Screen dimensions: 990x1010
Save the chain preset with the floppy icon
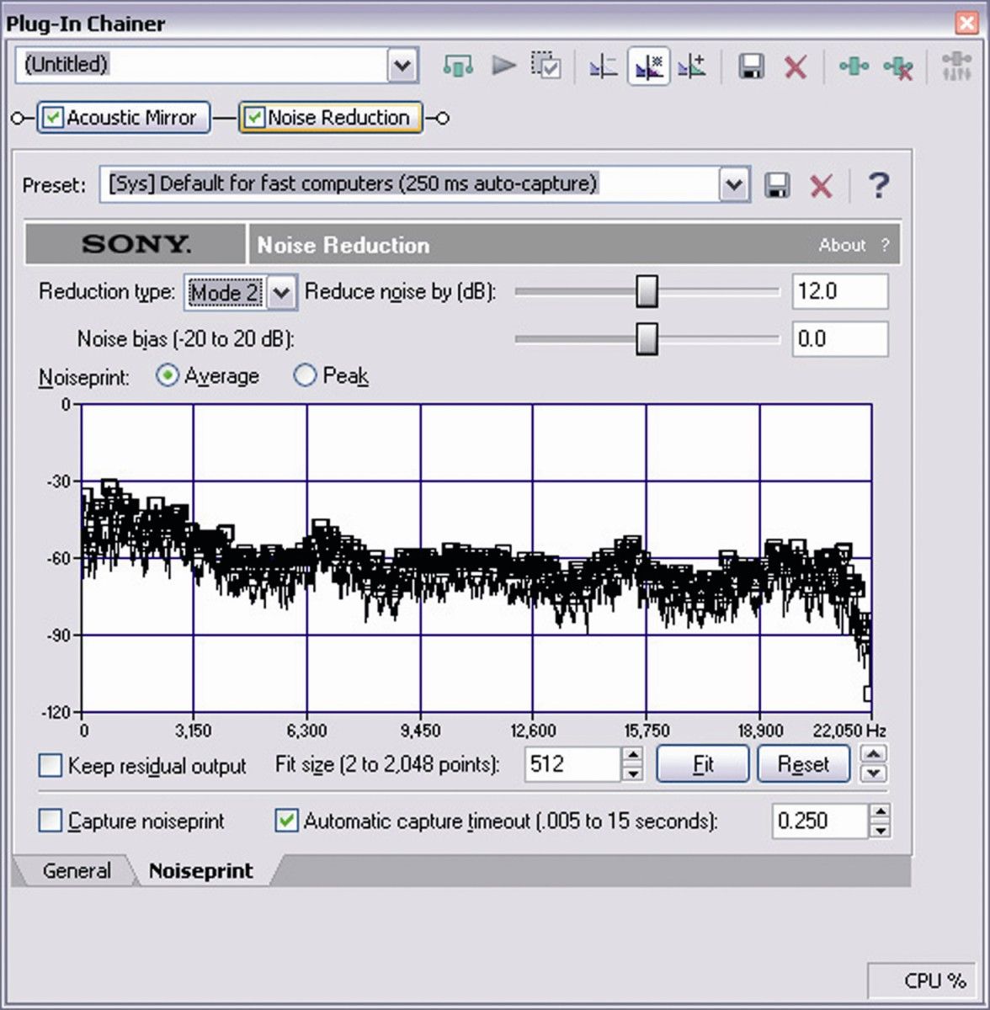point(751,66)
